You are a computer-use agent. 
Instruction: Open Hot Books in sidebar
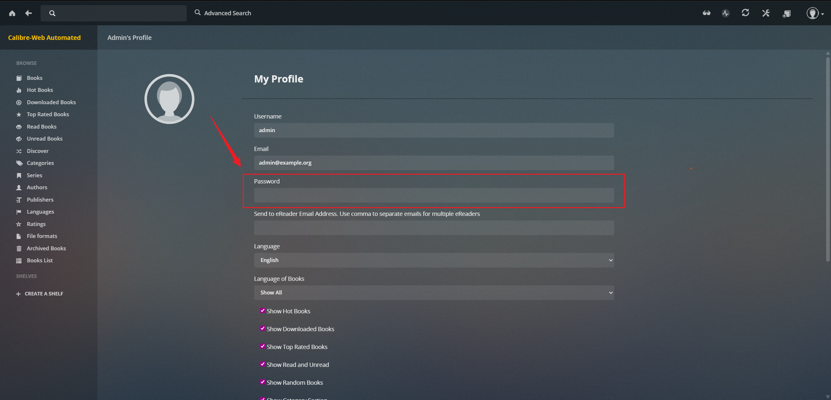40,90
